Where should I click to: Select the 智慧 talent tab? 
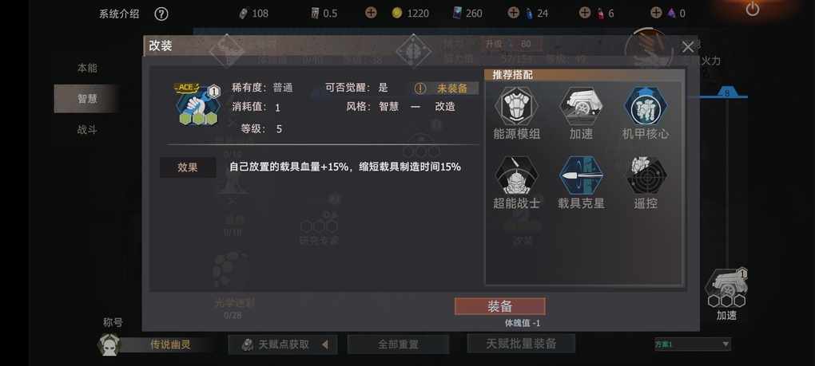click(x=87, y=99)
